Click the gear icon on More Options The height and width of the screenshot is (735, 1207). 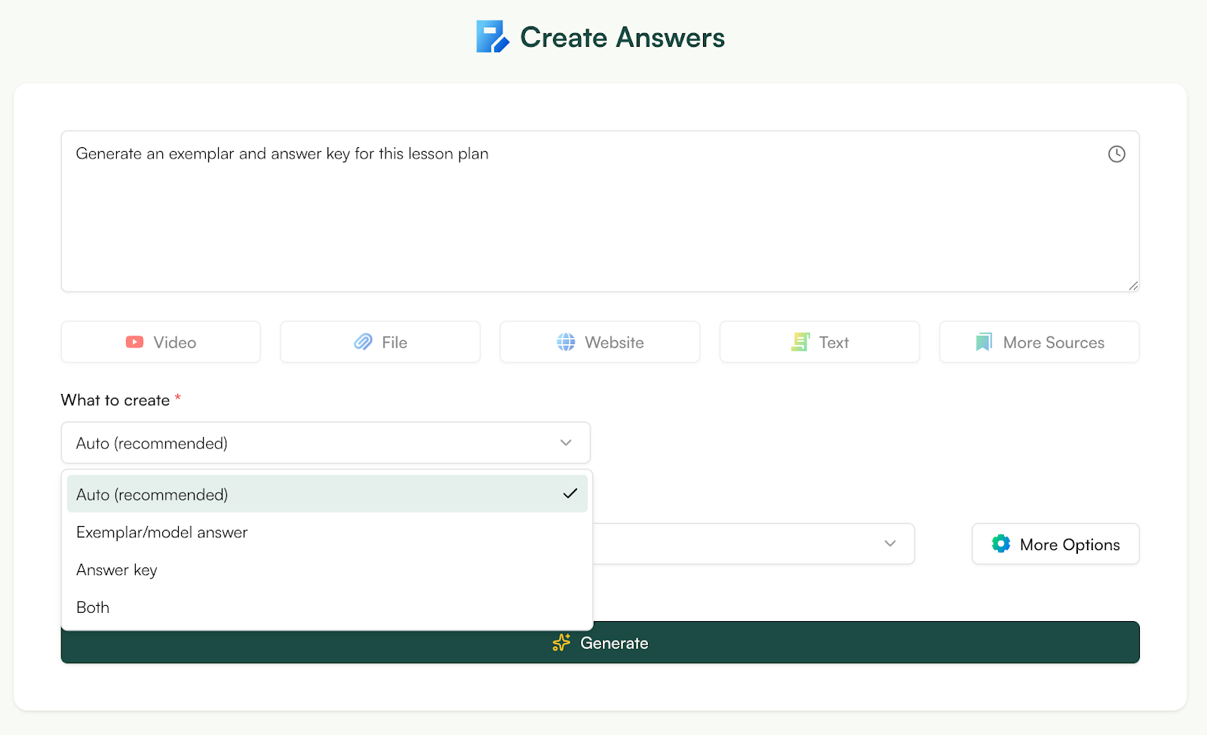pyautogui.click(x=1000, y=543)
